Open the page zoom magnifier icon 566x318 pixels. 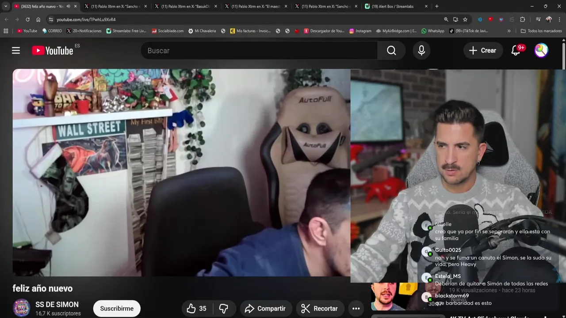coord(446,19)
